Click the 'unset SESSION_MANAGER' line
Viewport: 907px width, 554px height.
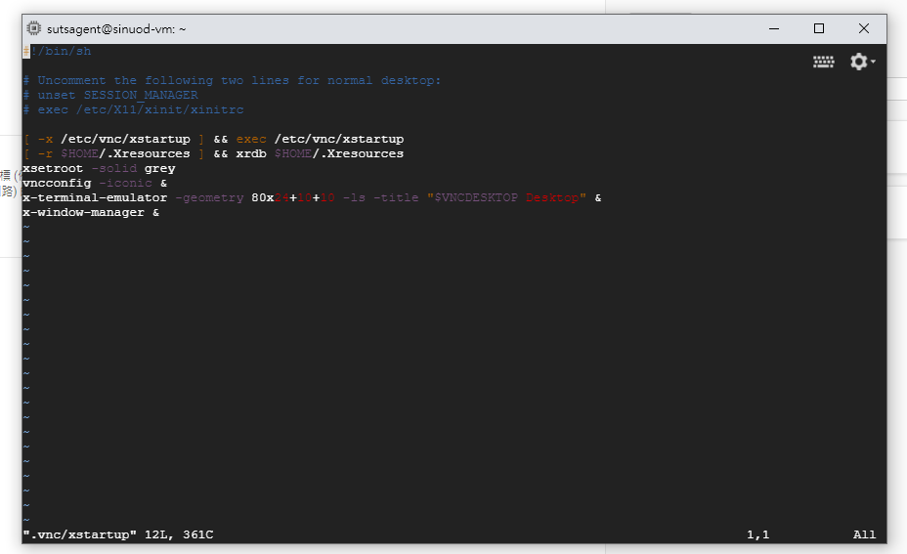(110, 95)
